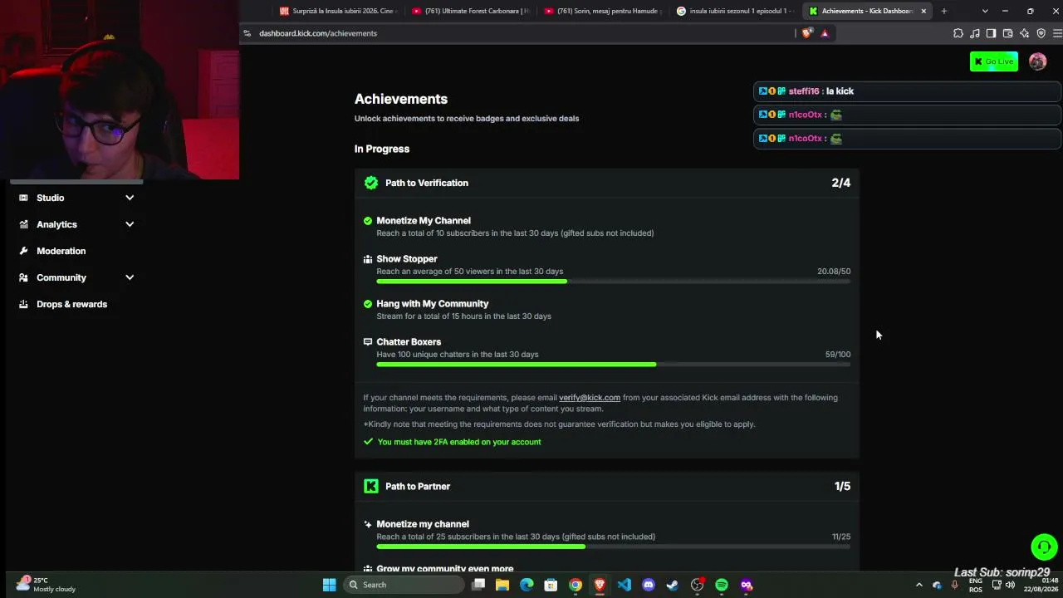
Task: Switch to the Ultimate Forest Carbonara tab
Action: point(471,11)
